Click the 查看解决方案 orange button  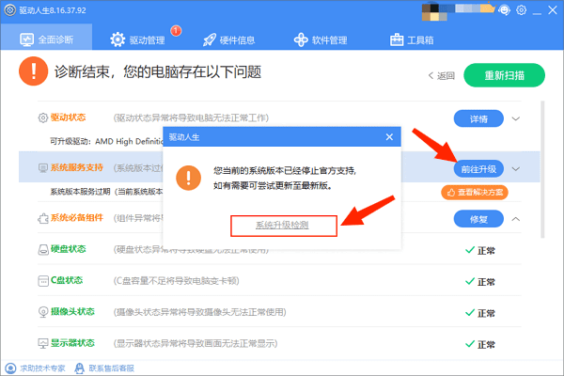click(476, 192)
